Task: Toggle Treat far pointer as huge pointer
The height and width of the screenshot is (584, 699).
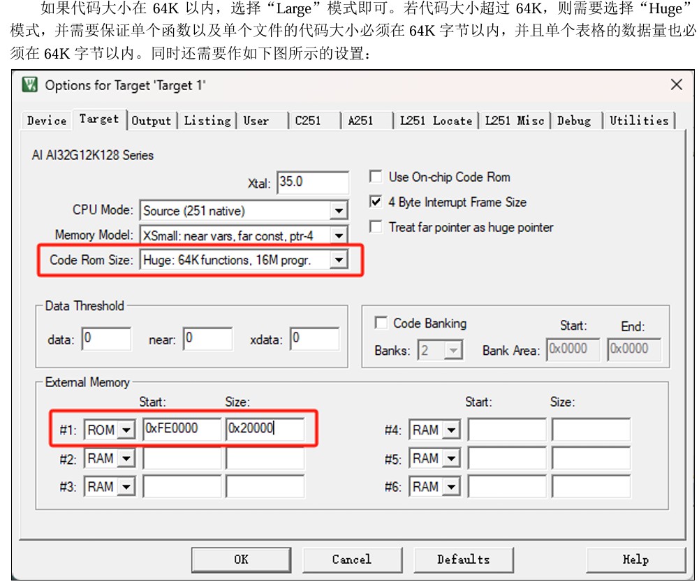Action: click(376, 227)
